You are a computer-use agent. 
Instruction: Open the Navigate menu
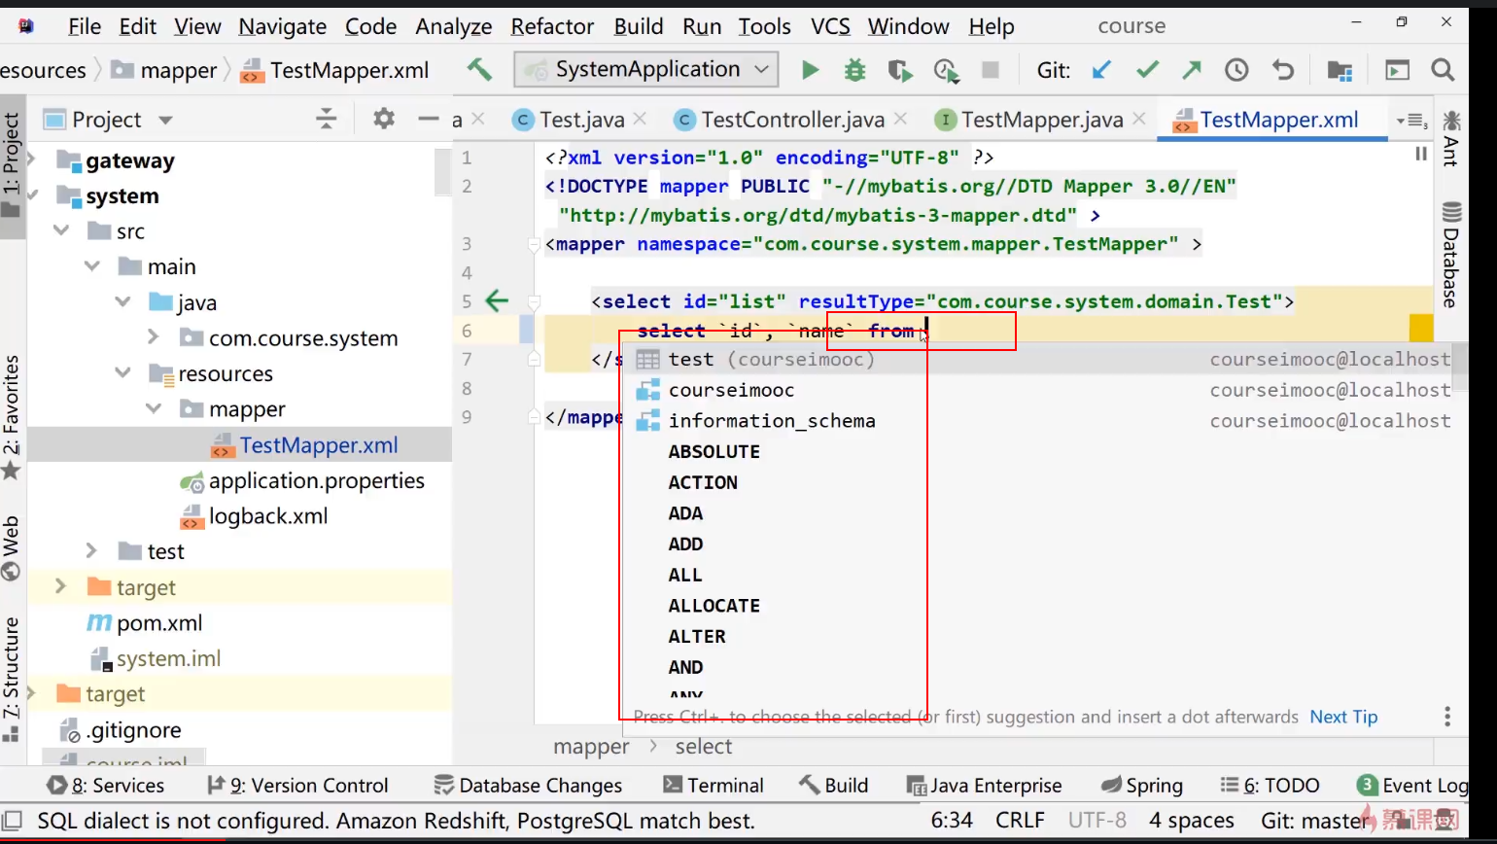coord(282,26)
